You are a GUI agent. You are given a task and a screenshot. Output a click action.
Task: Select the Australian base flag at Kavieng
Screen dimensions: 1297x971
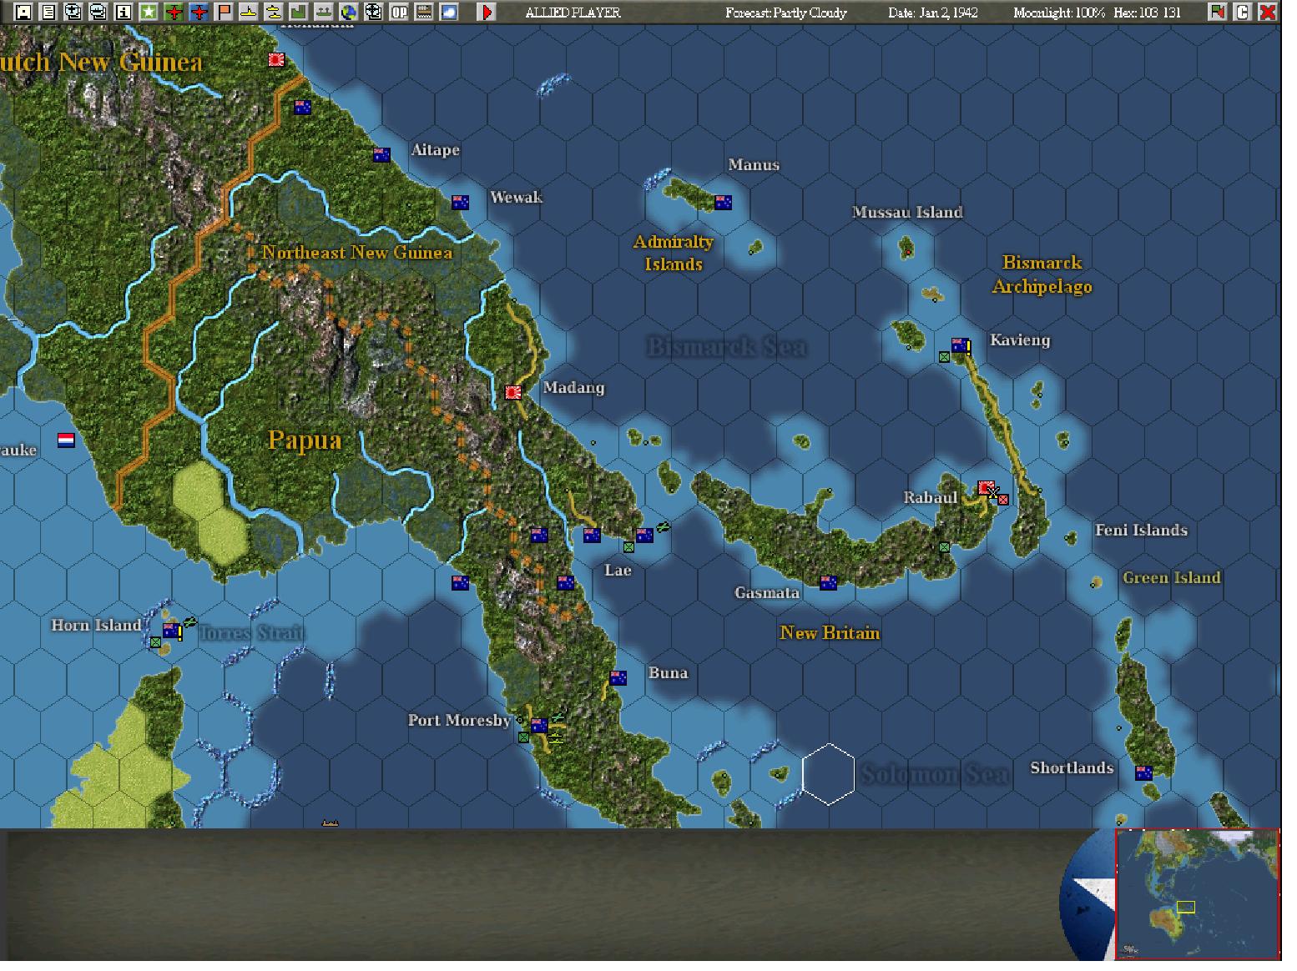tap(960, 345)
